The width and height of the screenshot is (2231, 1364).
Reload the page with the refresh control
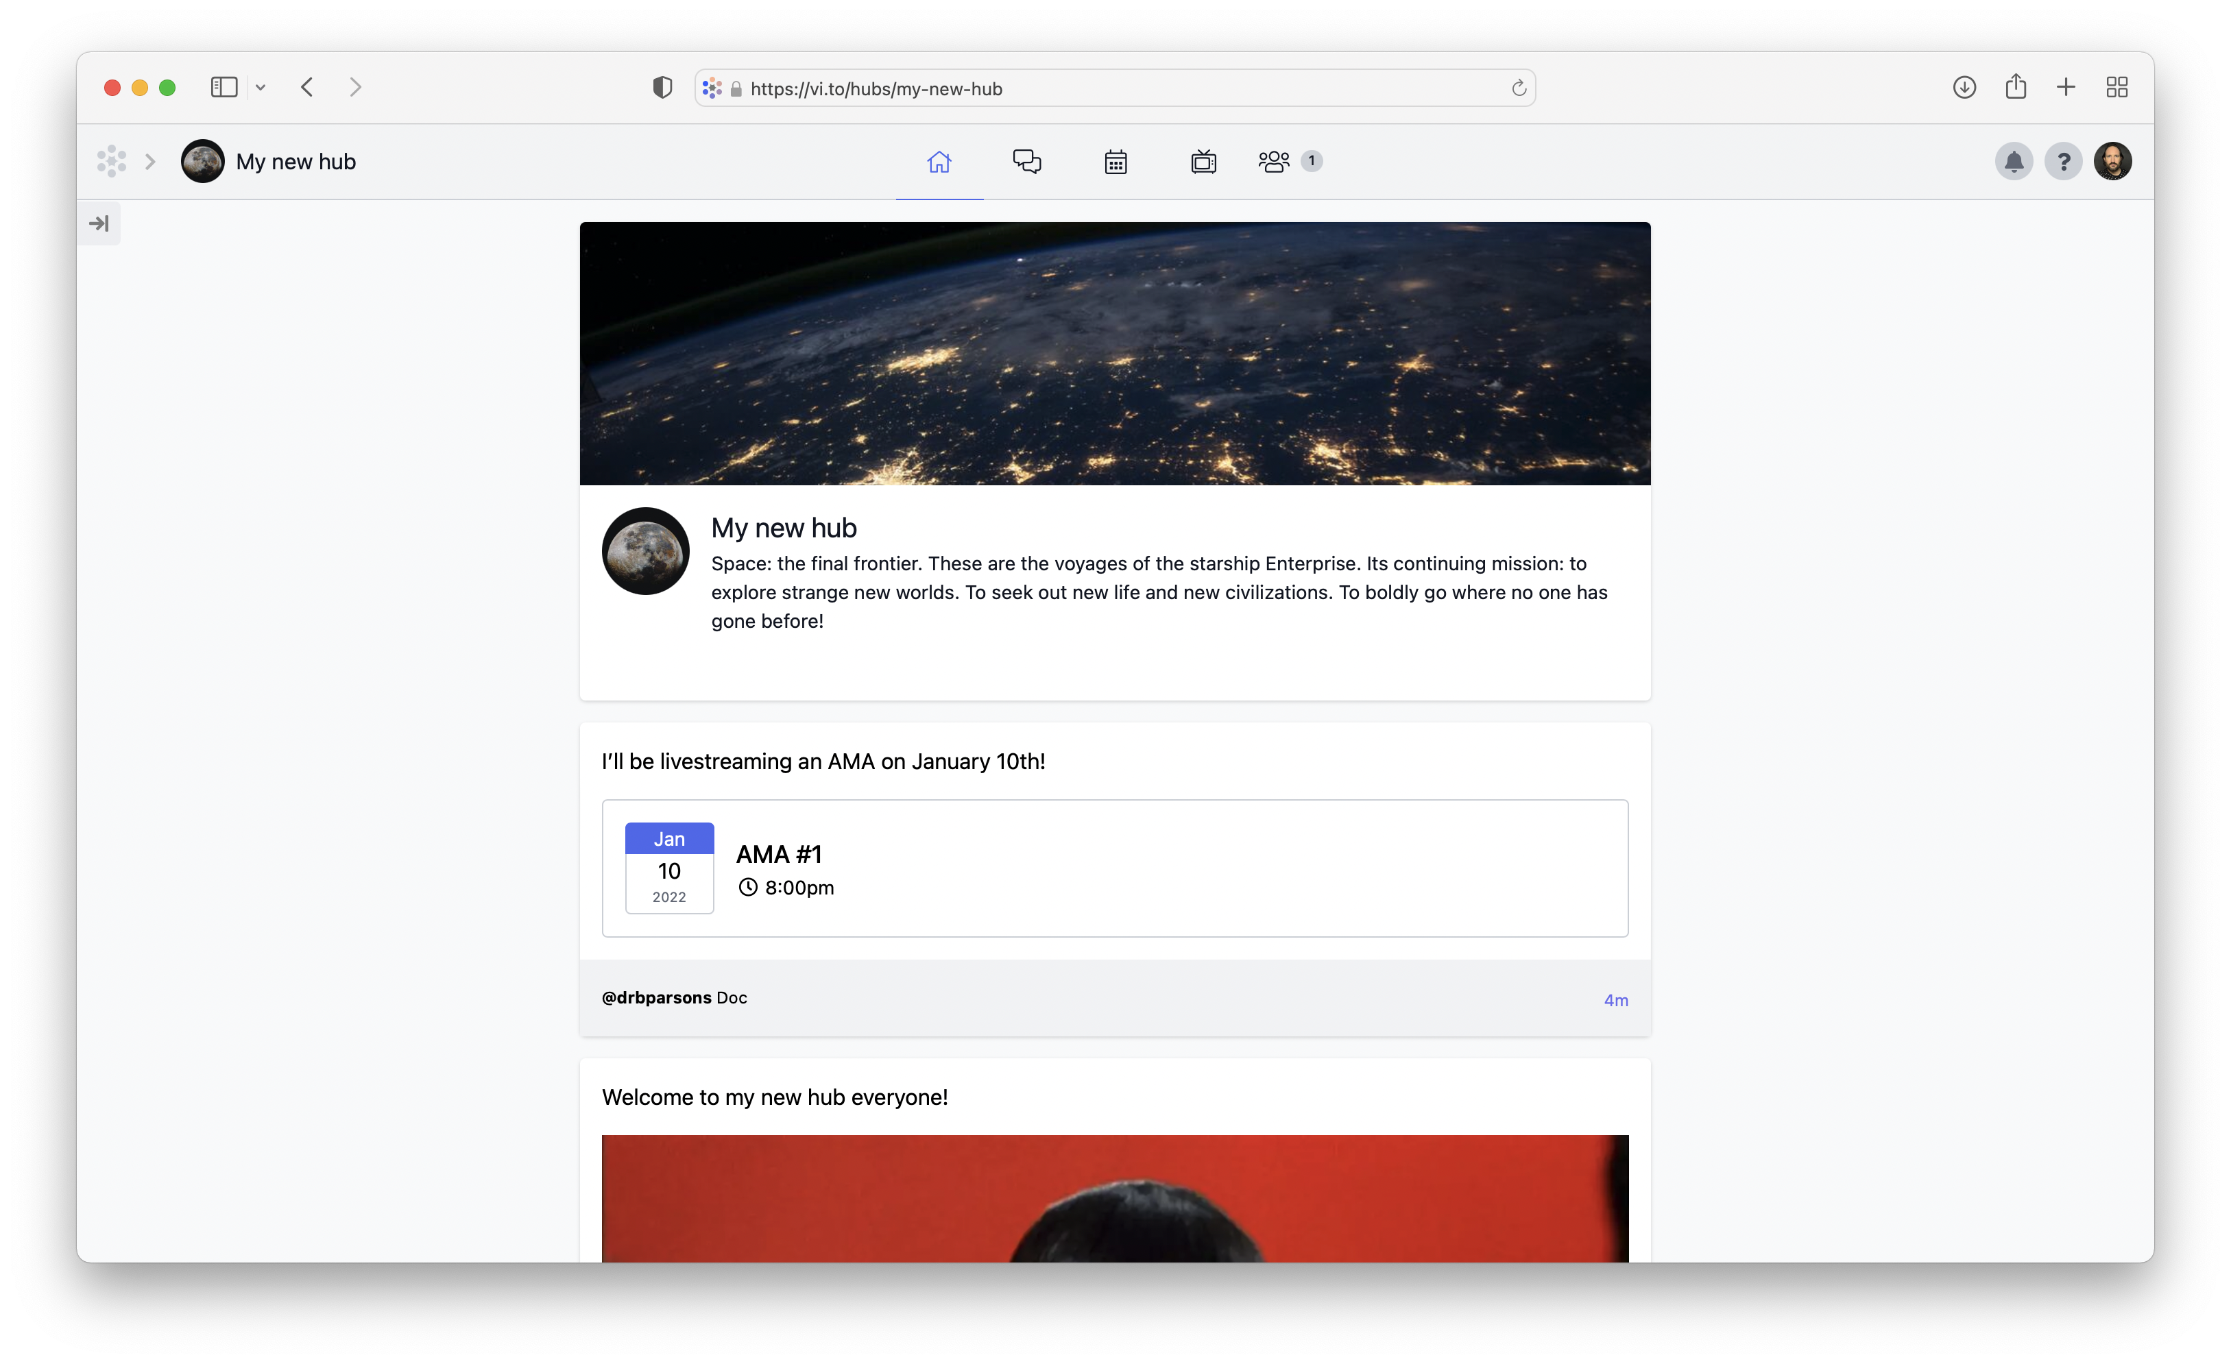1519,88
